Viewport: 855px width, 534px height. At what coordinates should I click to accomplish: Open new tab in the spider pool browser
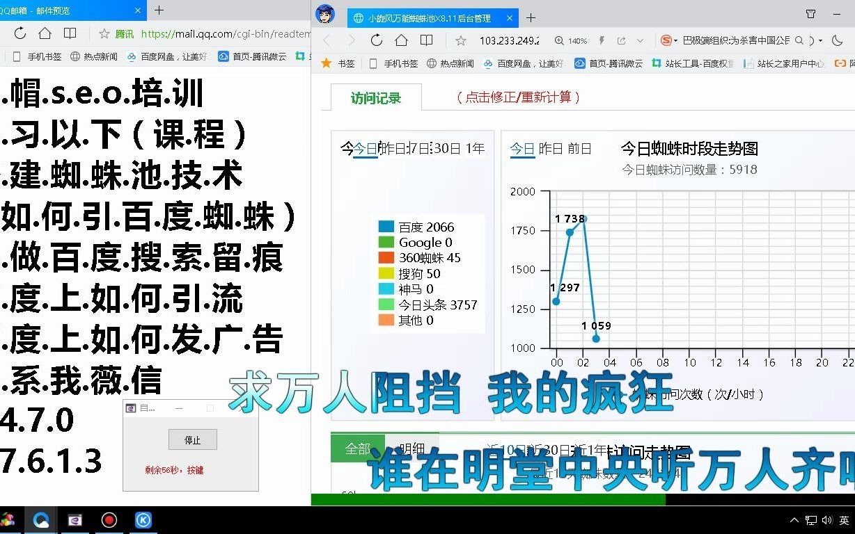[x=531, y=17]
